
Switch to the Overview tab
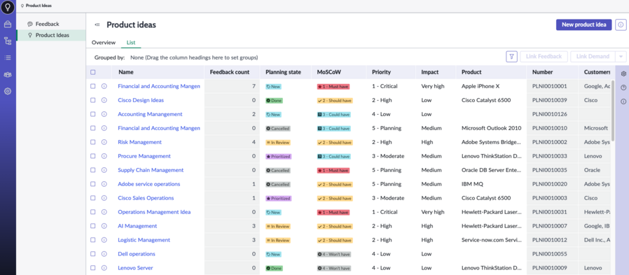coord(104,43)
